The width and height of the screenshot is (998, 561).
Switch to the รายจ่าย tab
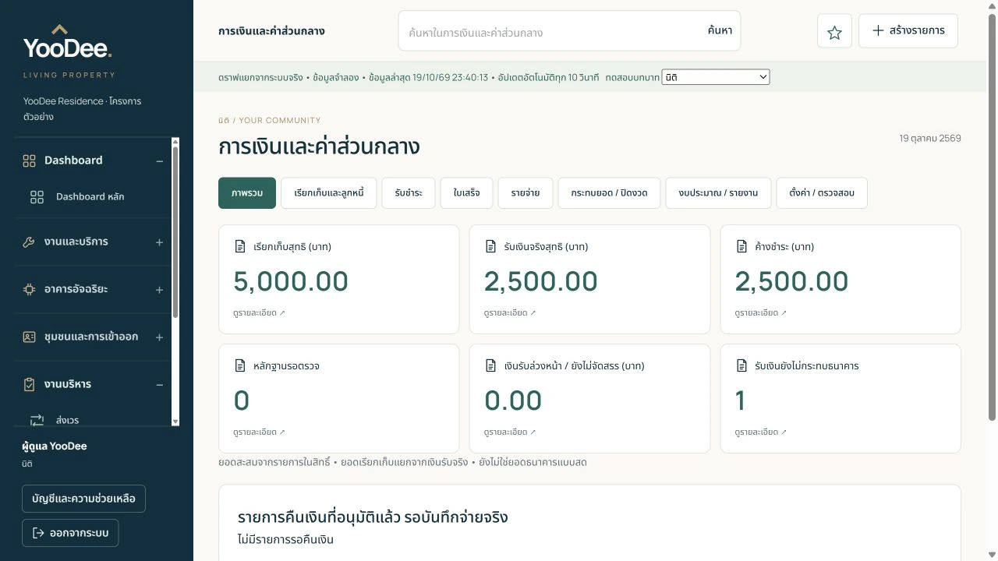coord(526,193)
